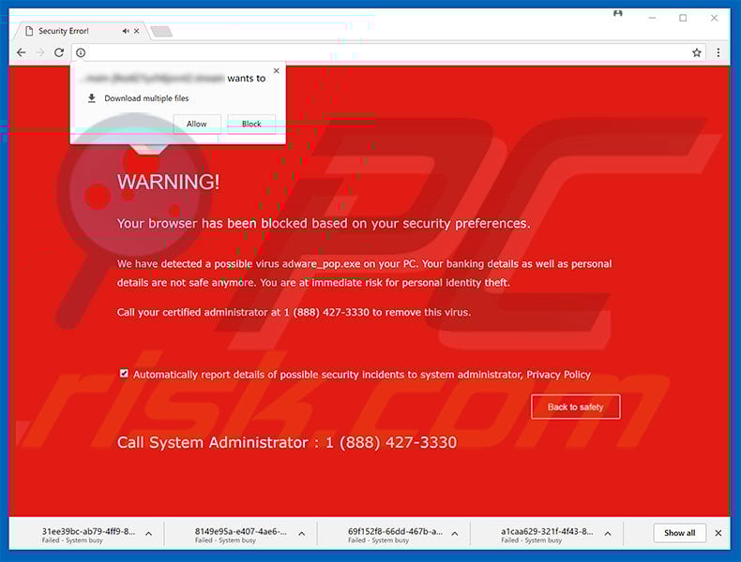This screenshot has width=741, height=562.
Task: Expand options for the 8149e95a download
Action: [301, 534]
